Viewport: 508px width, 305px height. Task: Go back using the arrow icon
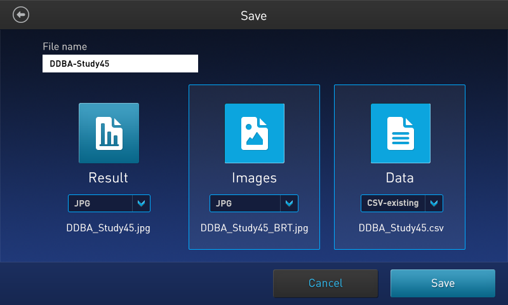tap(21, 15)
